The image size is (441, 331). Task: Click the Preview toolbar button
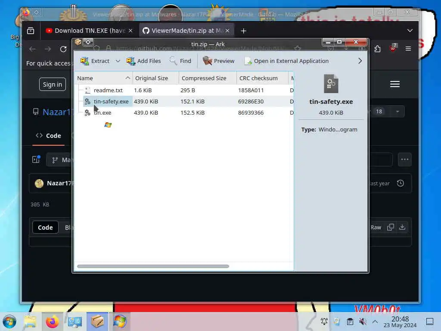(218, 61)
